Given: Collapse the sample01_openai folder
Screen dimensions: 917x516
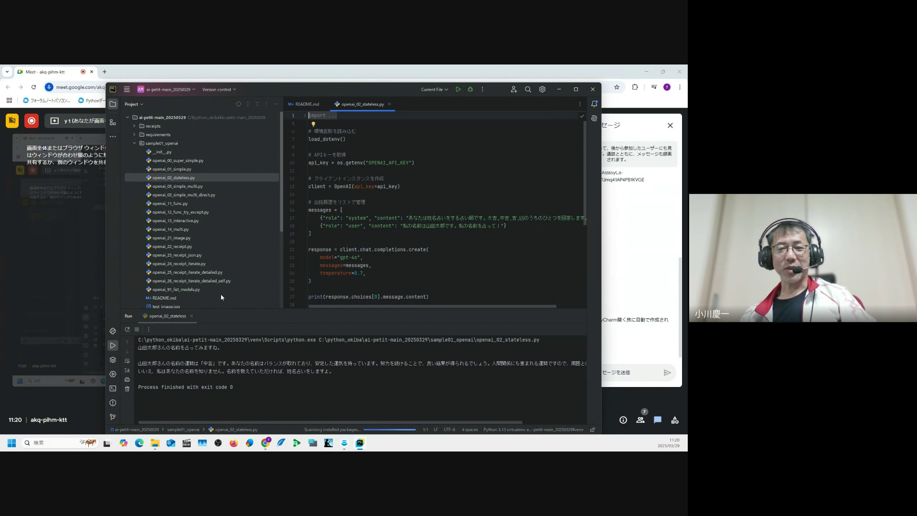Looking at the screenshot, I should tap(134, 143).
